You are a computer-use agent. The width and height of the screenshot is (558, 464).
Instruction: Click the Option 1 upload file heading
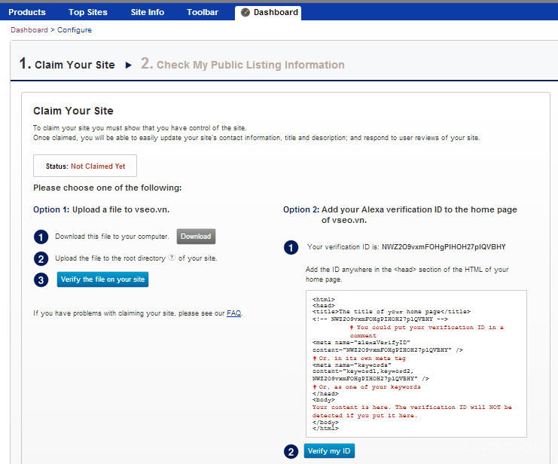[x=102, y=209]
